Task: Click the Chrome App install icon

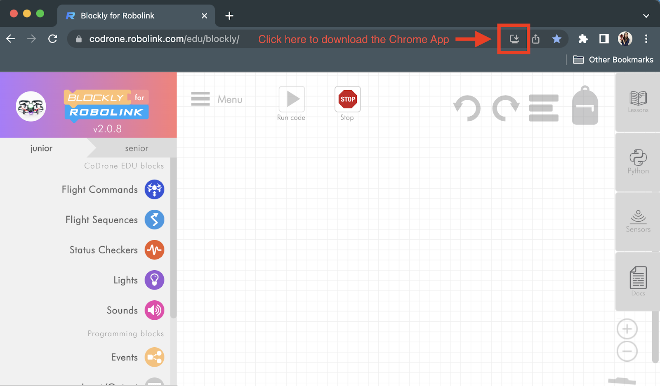Action: tap(514, 39)
